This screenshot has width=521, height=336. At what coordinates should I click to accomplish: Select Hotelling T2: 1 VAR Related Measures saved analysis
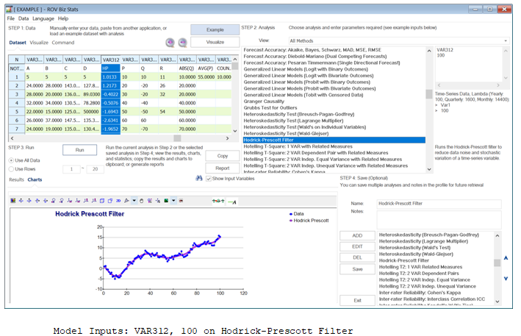(x=420, y=267)
